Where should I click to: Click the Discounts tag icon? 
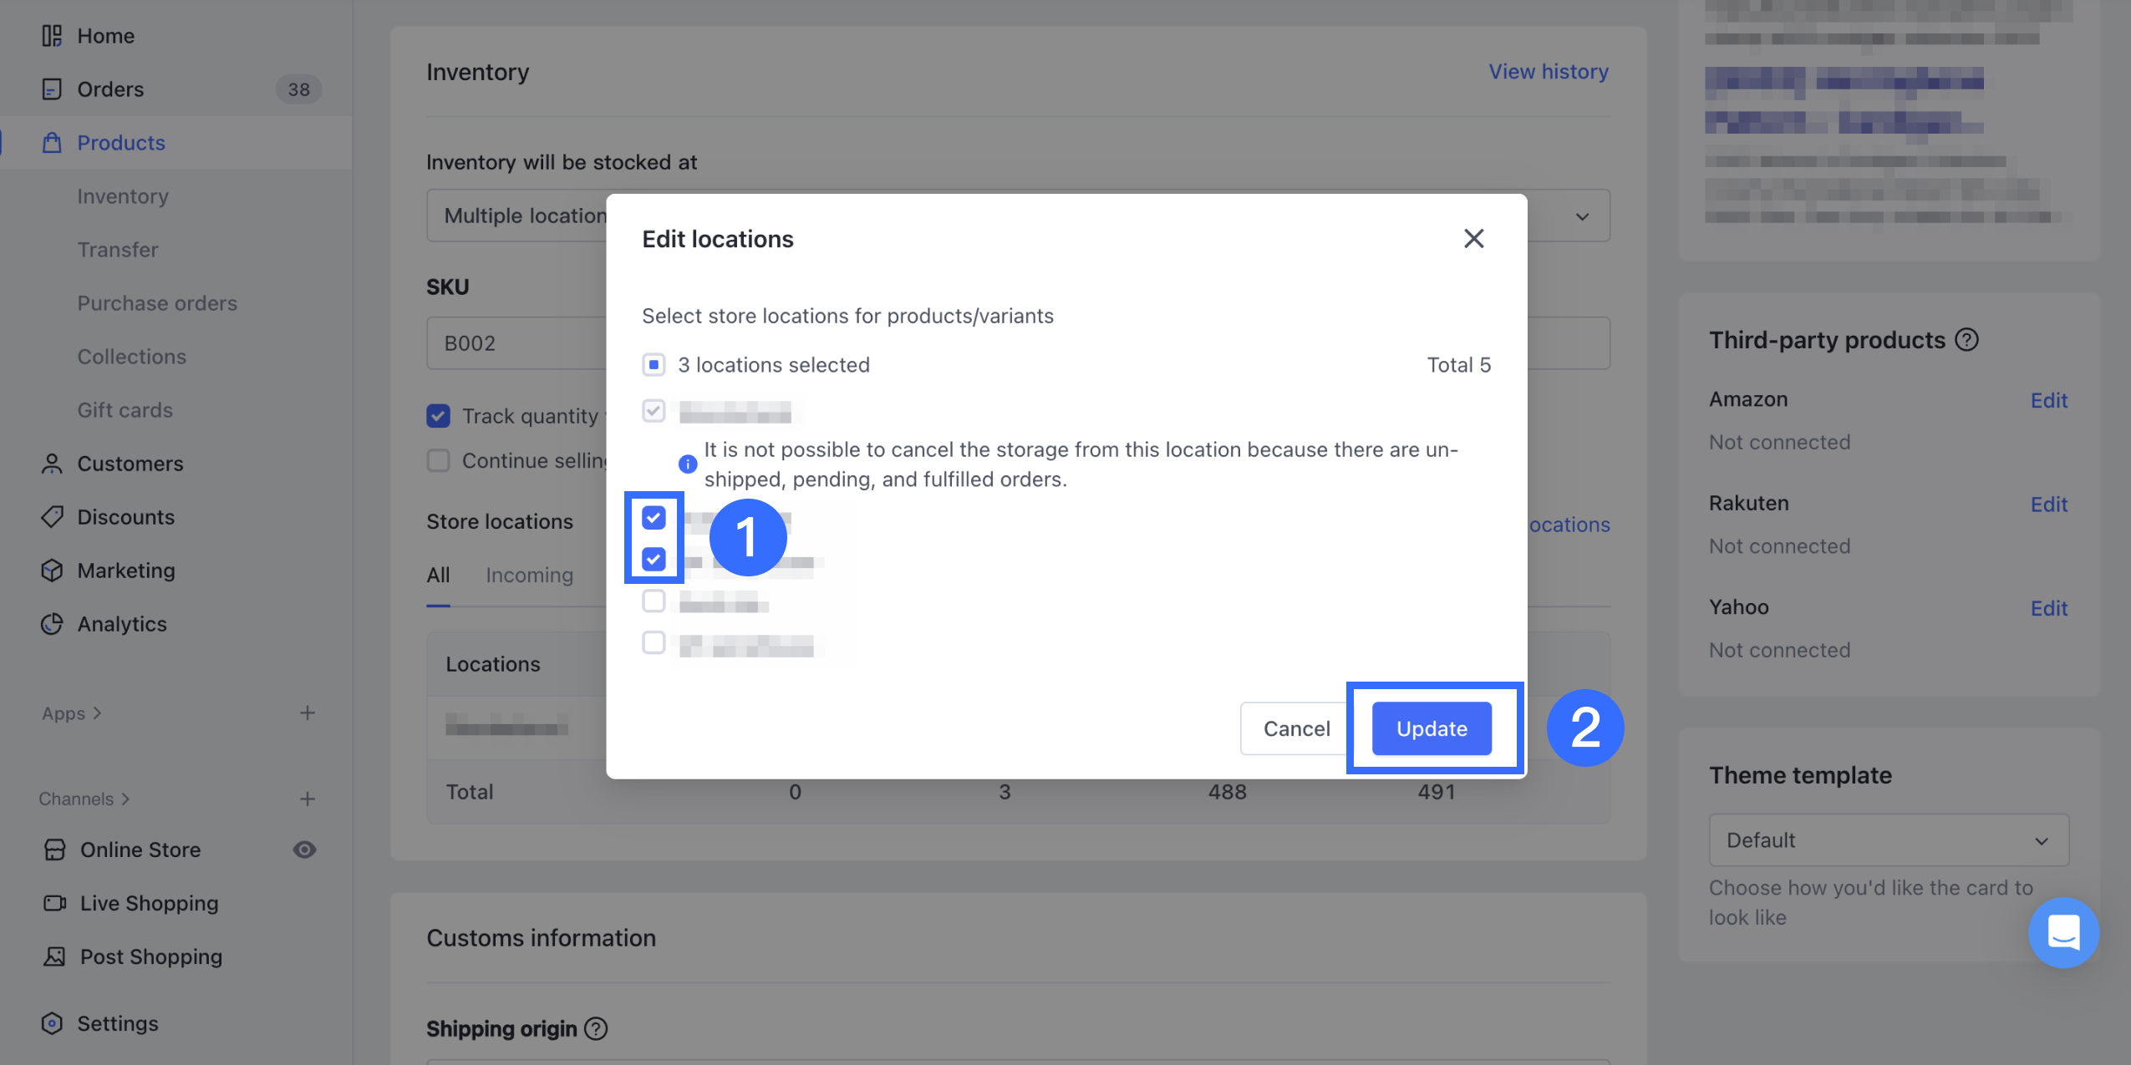coord(52,517)
